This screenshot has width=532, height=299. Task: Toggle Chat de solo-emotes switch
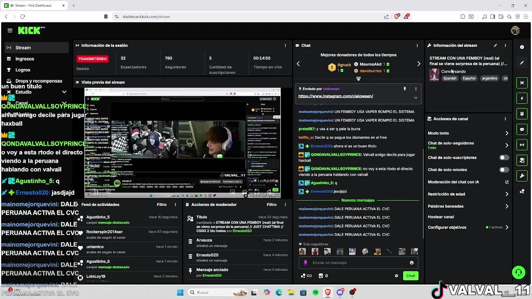pos(504,170)
